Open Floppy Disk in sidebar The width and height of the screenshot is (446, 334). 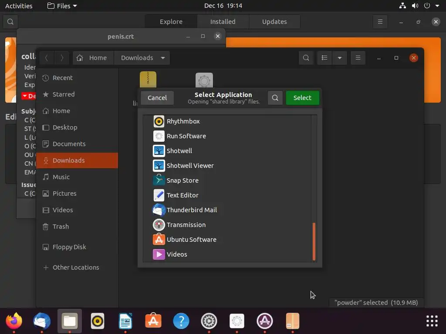click(77, 247)
